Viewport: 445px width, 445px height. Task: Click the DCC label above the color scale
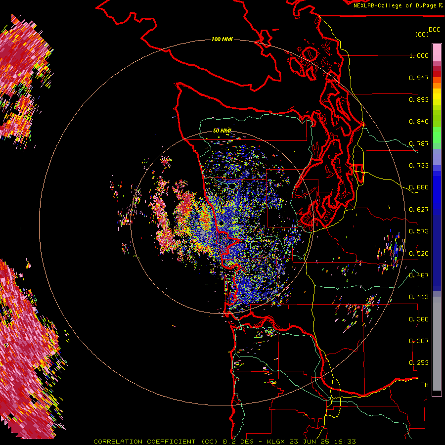(x=434, y=30)
